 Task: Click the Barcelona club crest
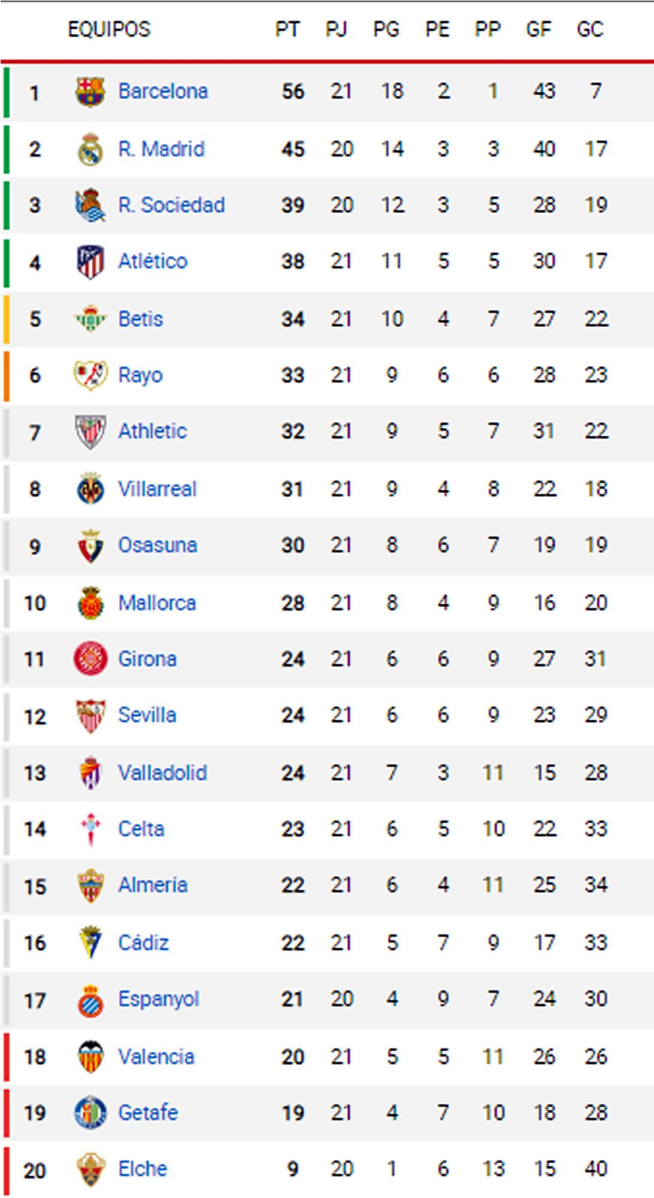90,92
